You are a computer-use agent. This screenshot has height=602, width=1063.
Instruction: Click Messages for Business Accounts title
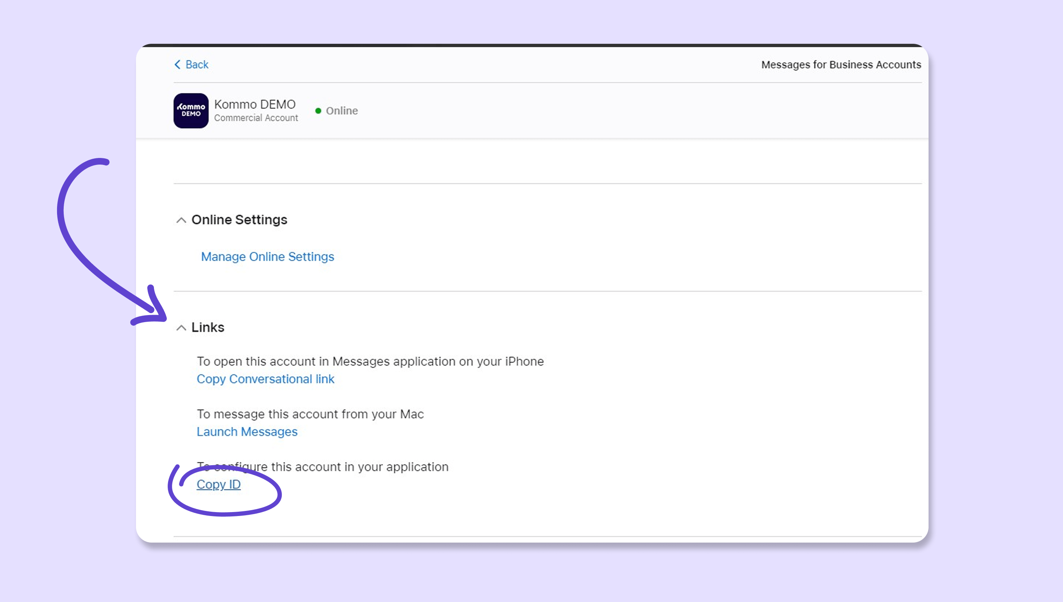click(841, 65)
